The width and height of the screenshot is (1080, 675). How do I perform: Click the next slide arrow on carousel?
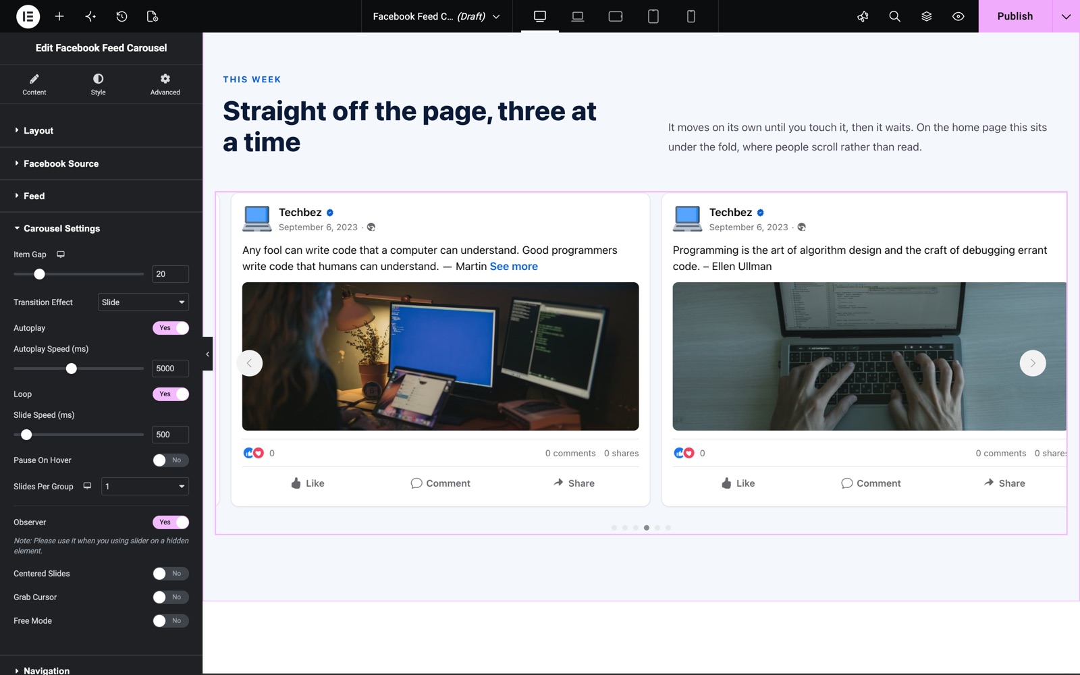(1033, 363)
